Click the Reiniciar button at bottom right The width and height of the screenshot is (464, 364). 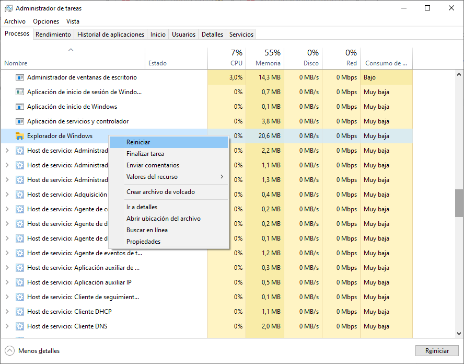click(x=437, y=351)
